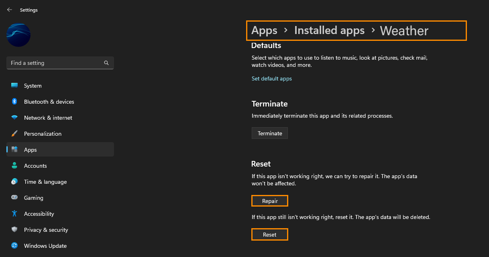Open Windows Update page
The width and height of the screenshot is (489, 257).
coord(60,246)
